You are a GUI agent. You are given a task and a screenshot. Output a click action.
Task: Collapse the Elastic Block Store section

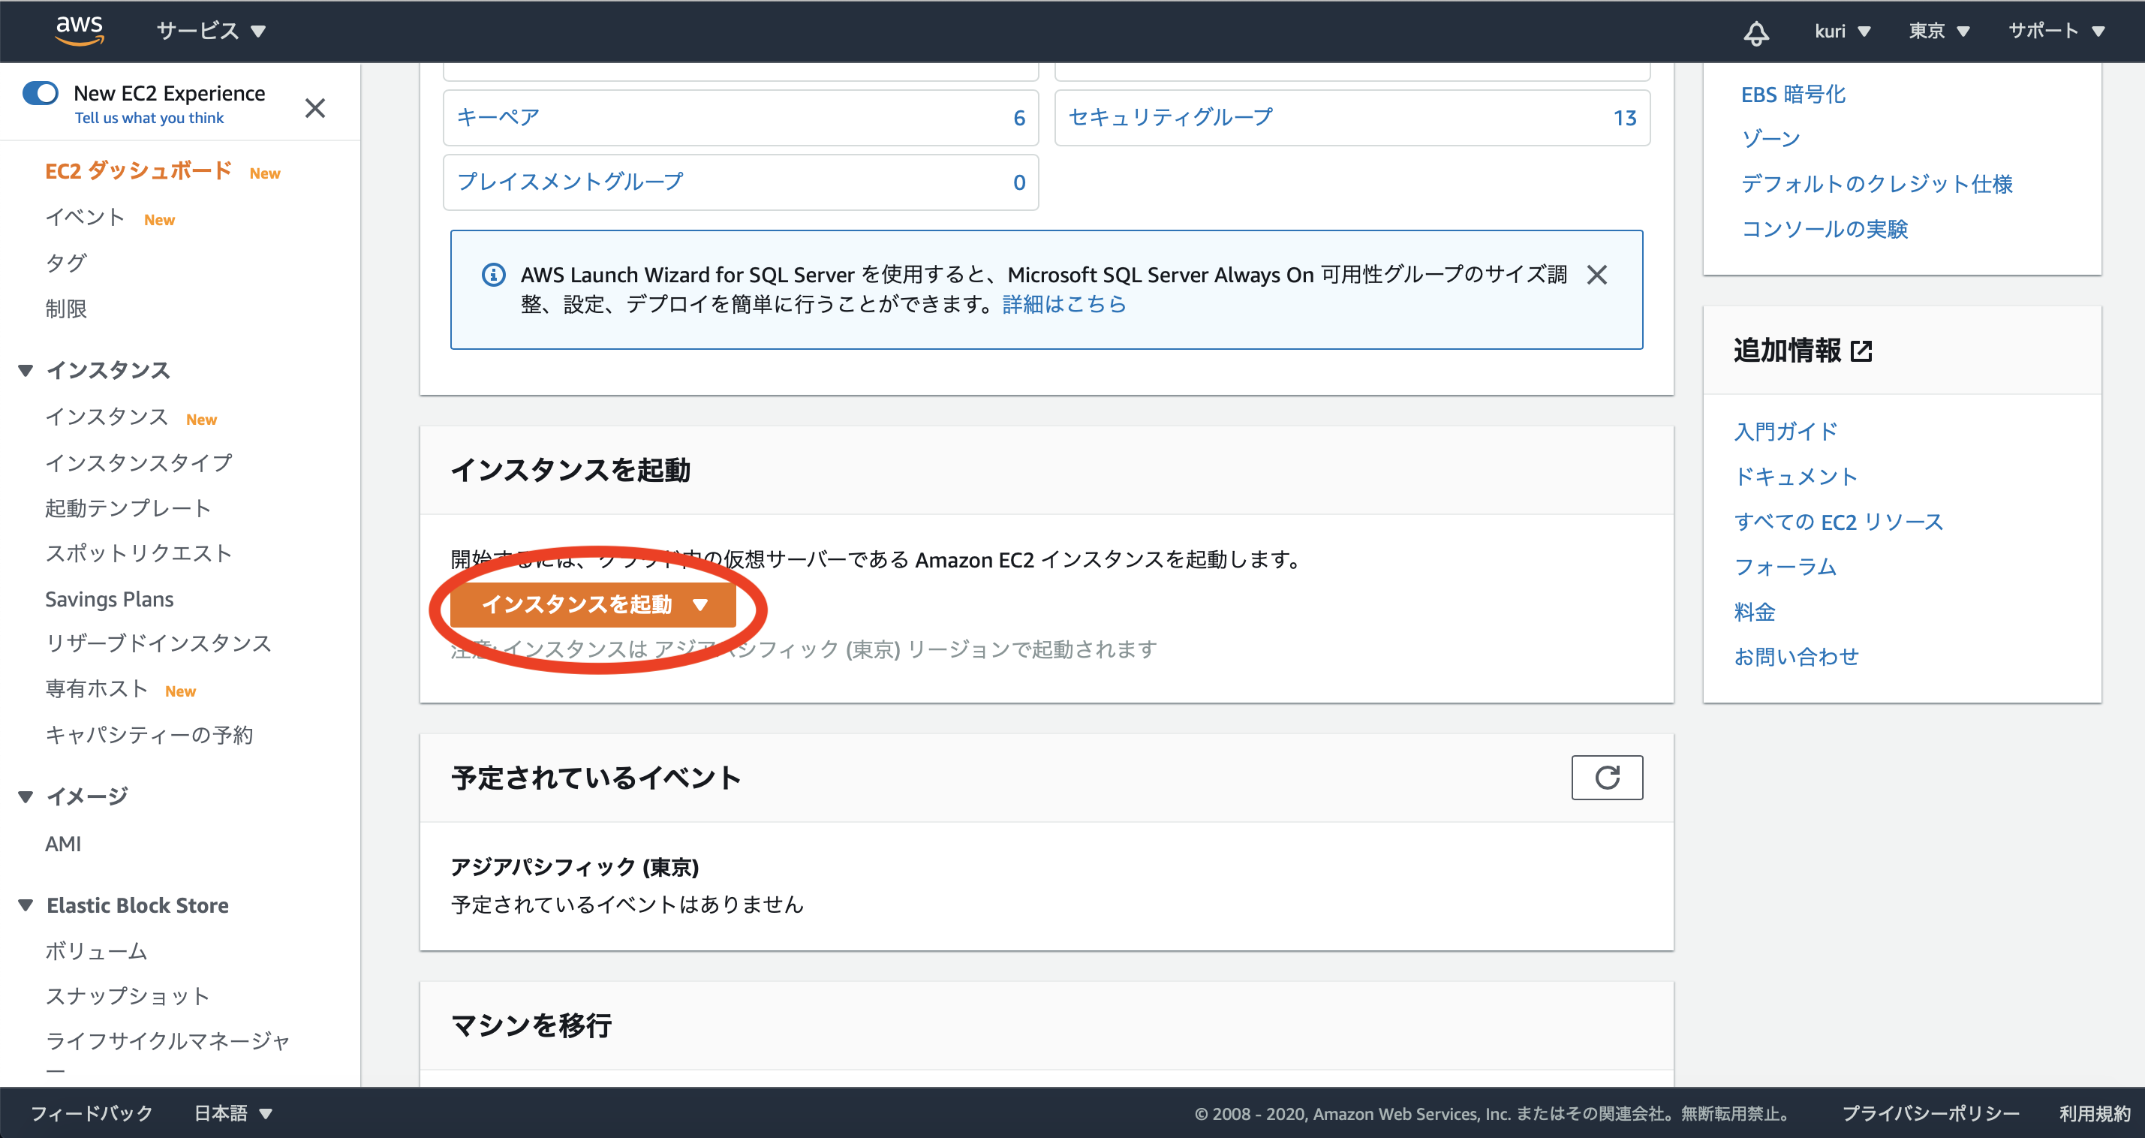tap(26, 905)
